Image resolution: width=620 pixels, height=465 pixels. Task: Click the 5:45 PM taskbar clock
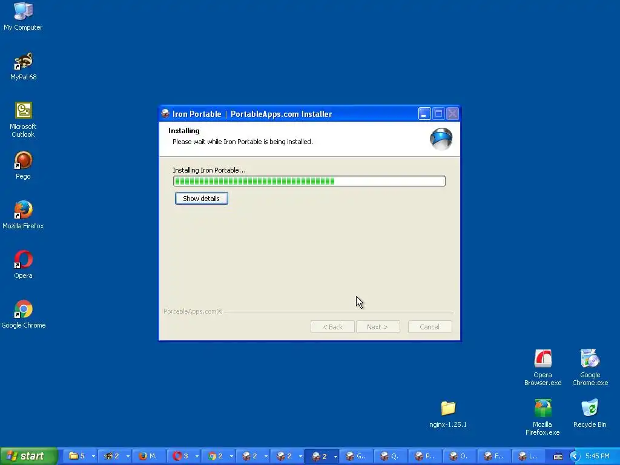click(x=598, y=457)
